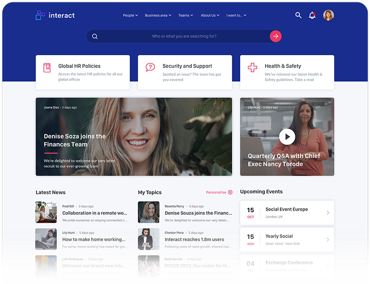370x284 pixels.
Task: Expand the Business area dropdown
Action: click(x=158, y=15)
